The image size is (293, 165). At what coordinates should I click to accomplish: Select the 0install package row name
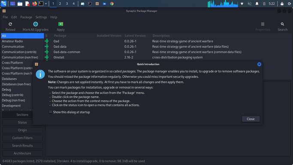coord(59,57)
